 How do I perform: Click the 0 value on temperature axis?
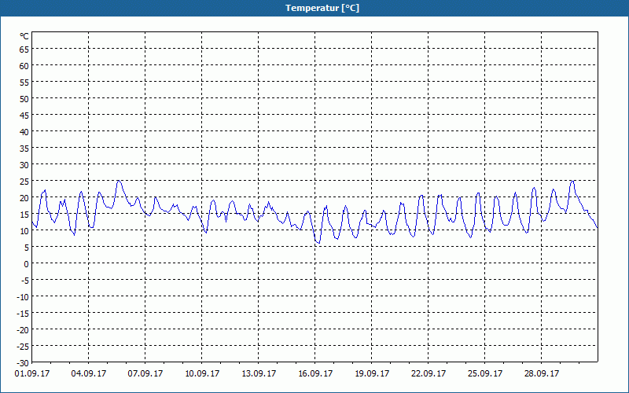27,263
